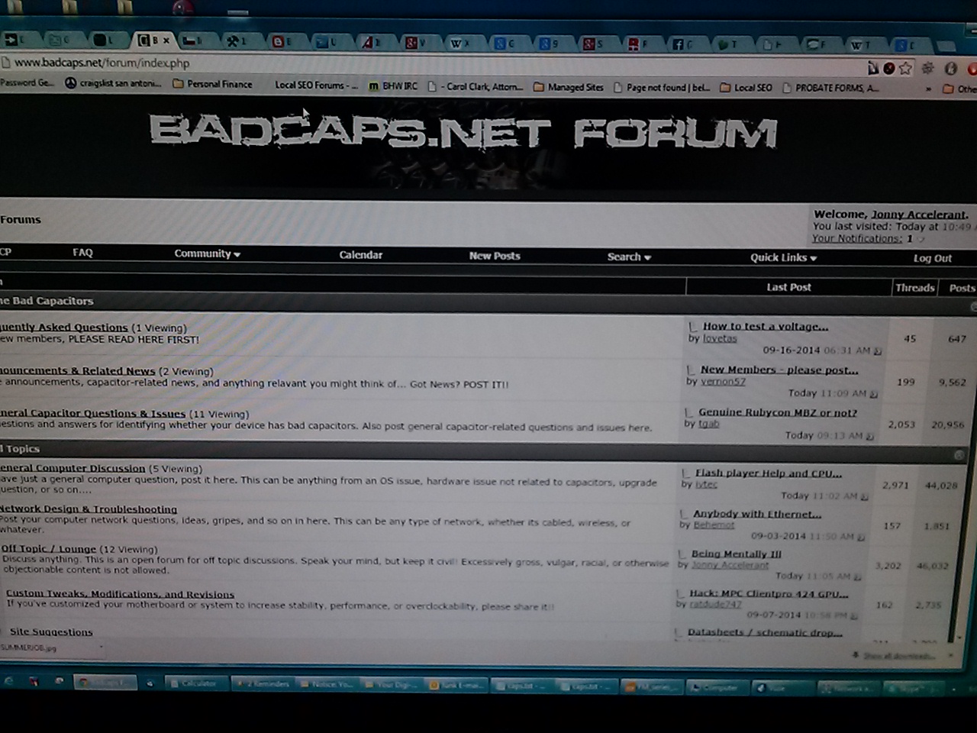The height and width of the screenshot is (733, 977).
Task: Open last post 'How to test a voltage...'
Action: pyautogui.click(x=766, y=326)
